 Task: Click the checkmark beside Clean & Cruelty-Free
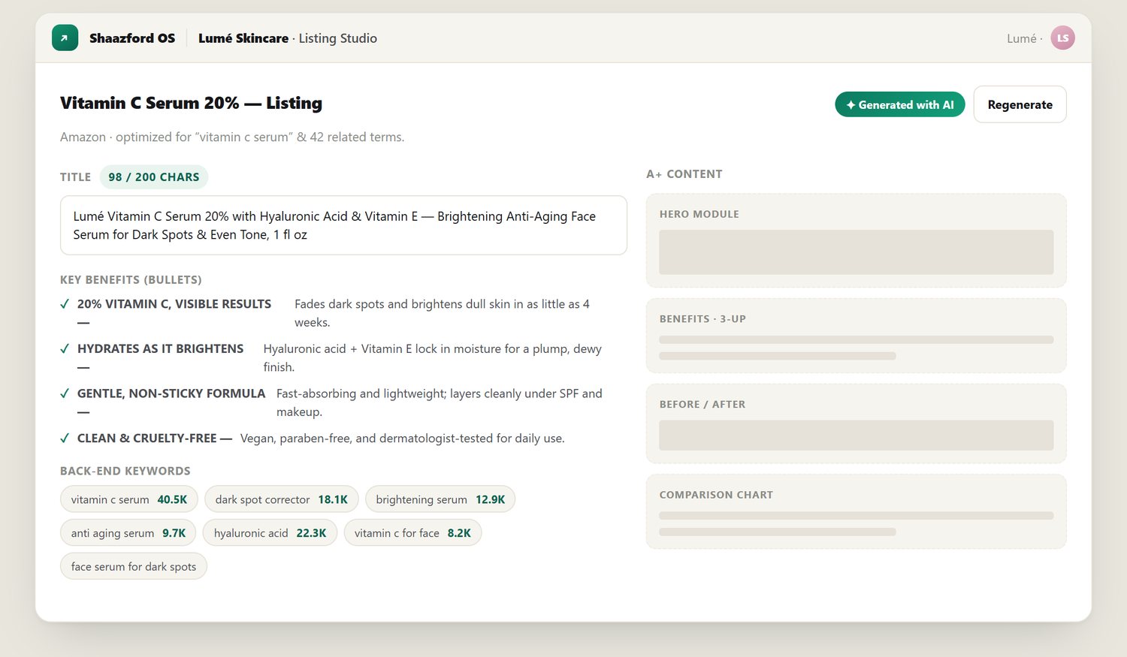pos(65,439)
